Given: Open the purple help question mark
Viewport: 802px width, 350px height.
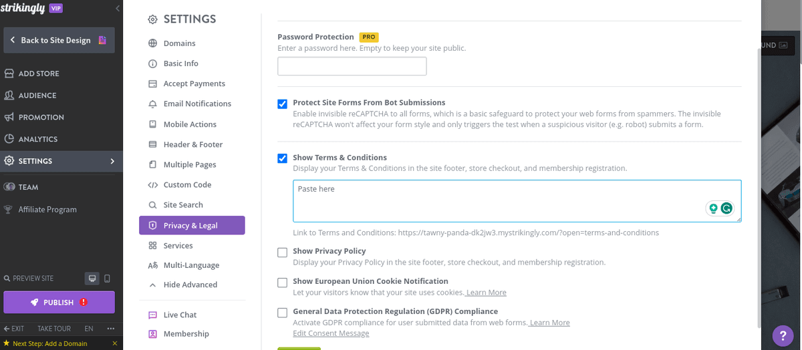Looking at the screenshot, I should click(x=783, y=335).
